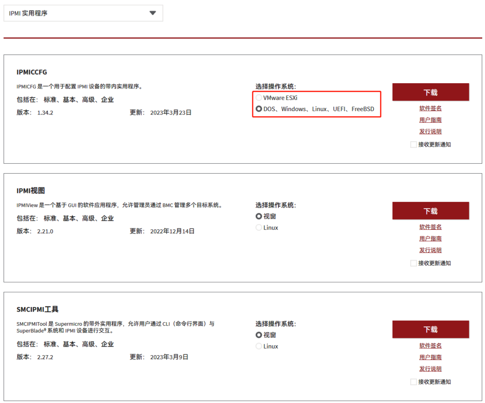The width and height of the screenshot is (485, 403).
Task: Select Linux for SMCIPMI工具
Action: (x=259, y=346)
